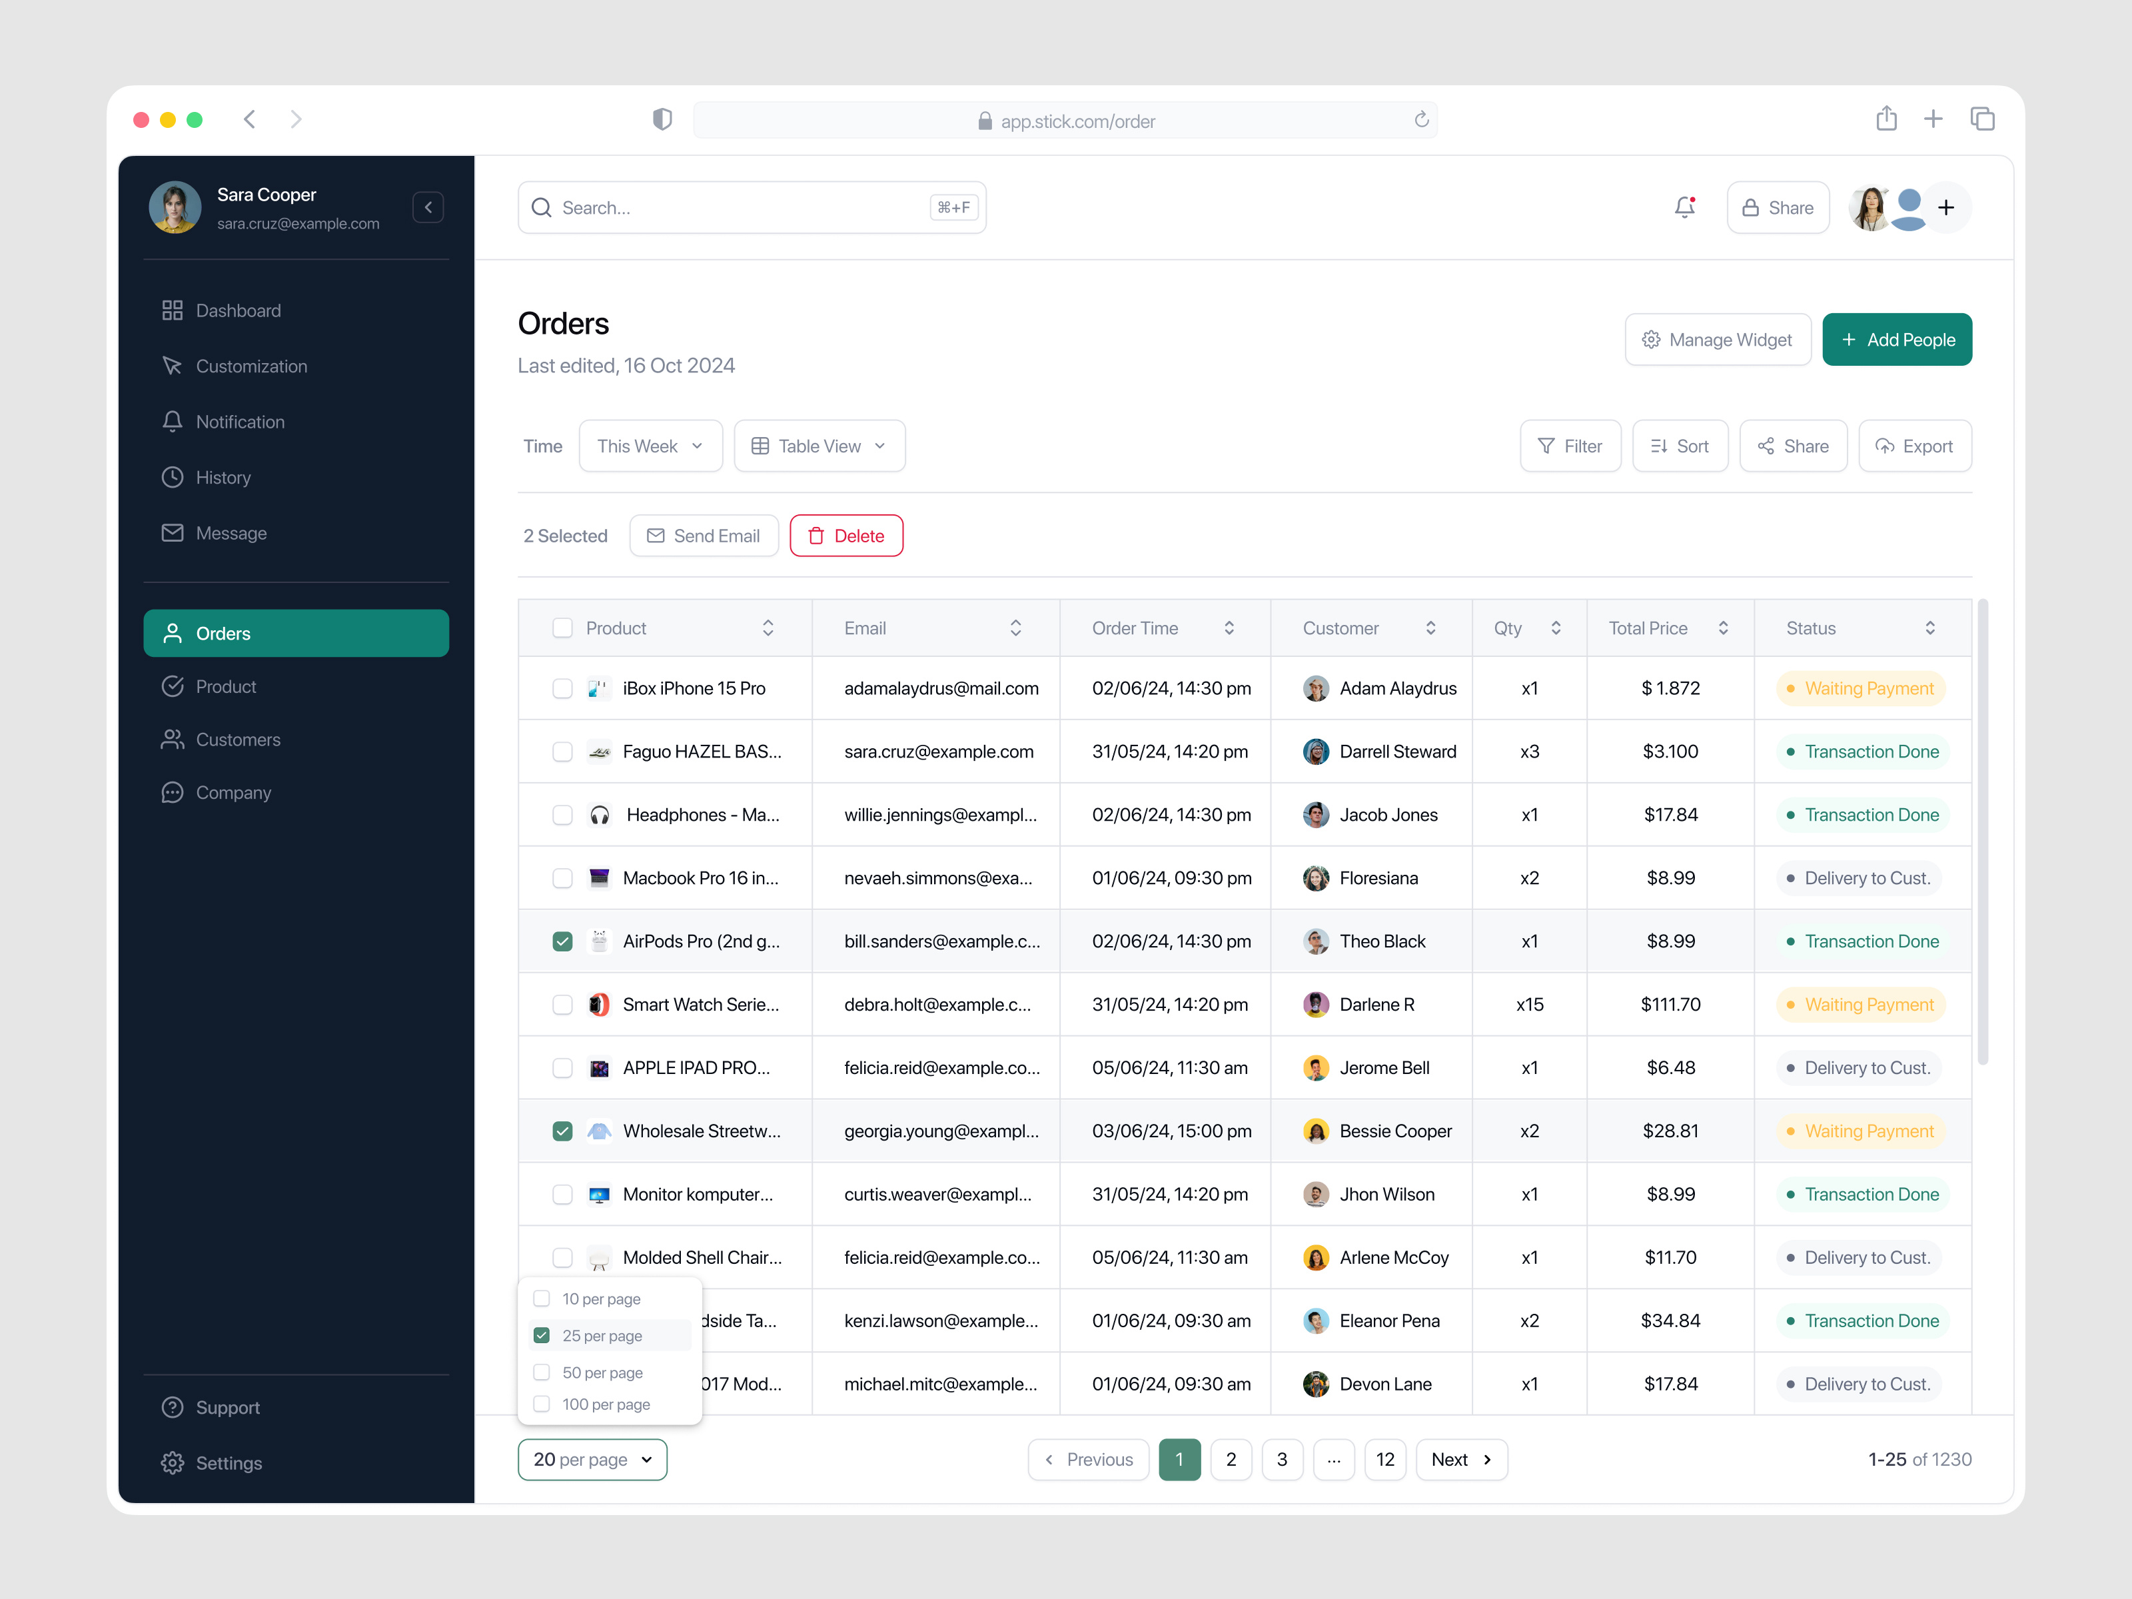Open the notification bell icon
The height and width of the screenshot is (1599, 2132).
pos(1684,207)
